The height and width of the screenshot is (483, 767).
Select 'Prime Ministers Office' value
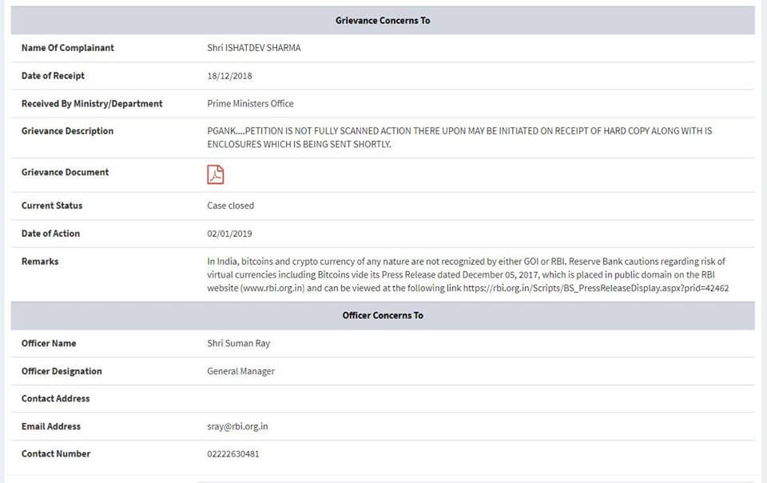pos(250,104)
